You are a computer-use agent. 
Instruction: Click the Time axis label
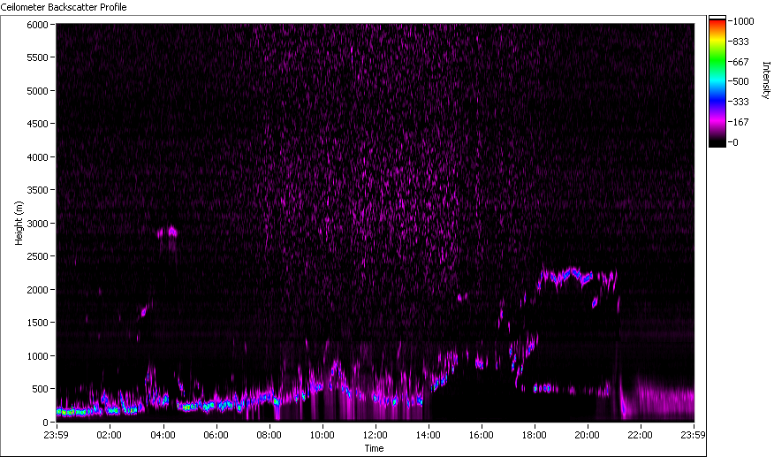point(374,448)
